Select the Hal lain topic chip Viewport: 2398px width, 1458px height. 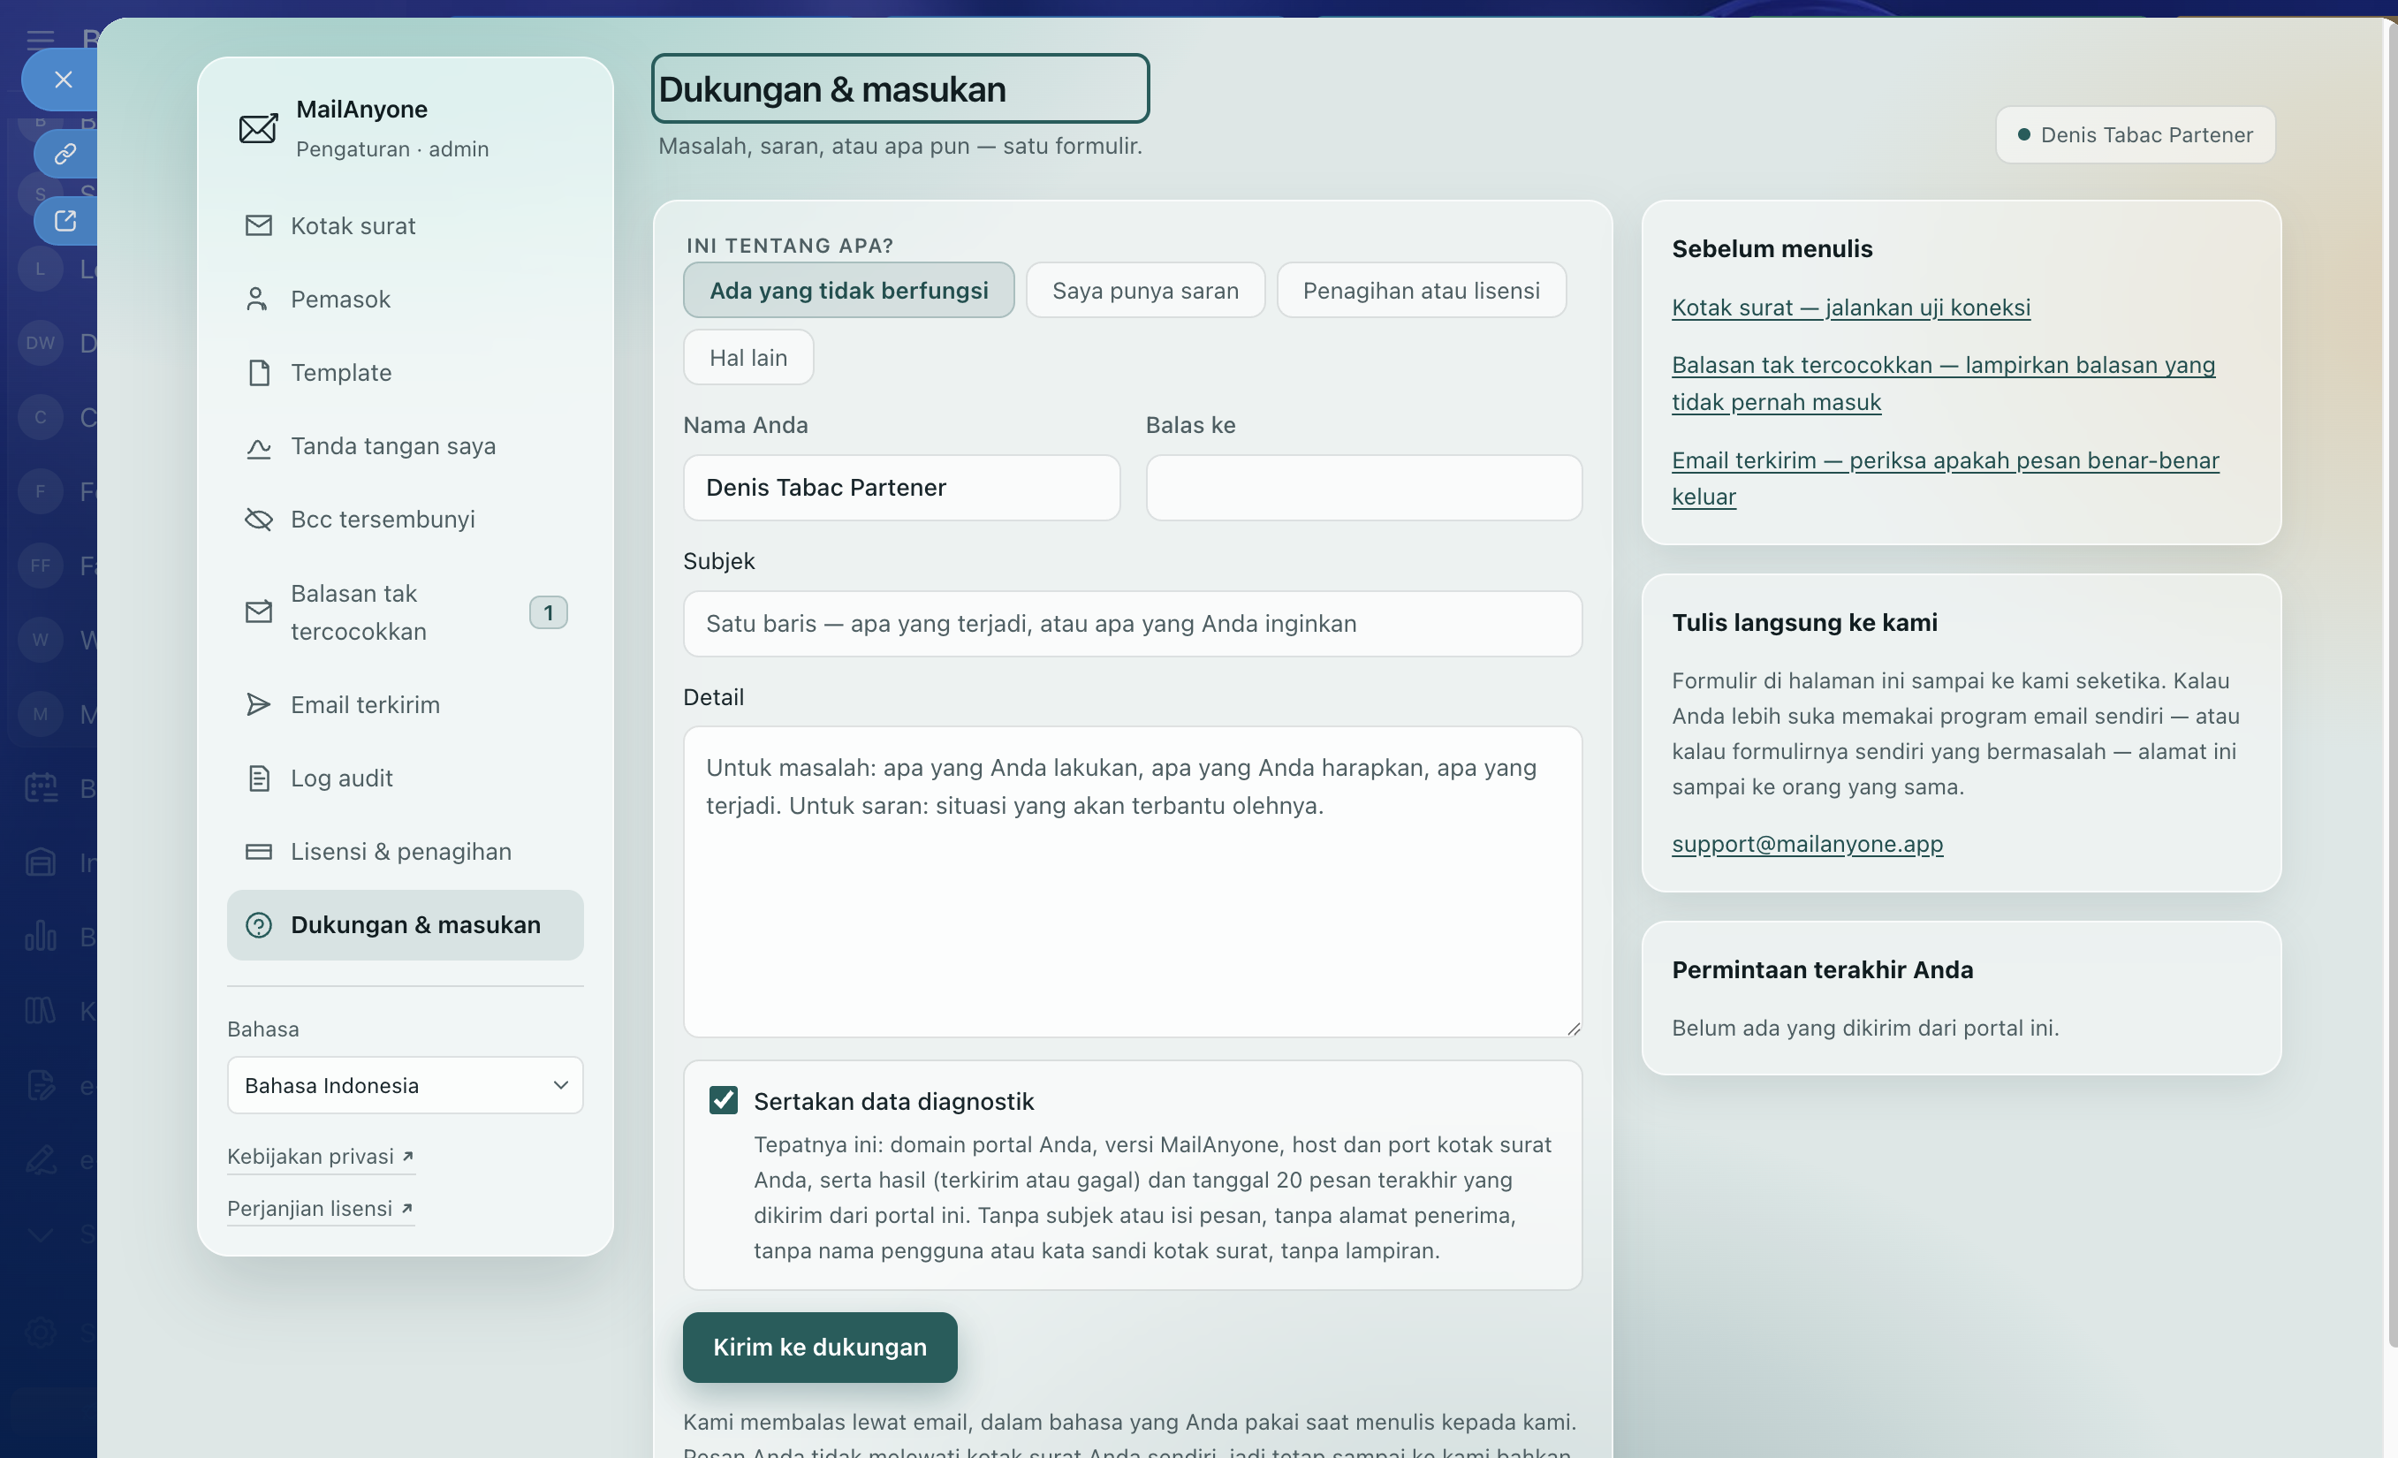click(x=747, y=357)
